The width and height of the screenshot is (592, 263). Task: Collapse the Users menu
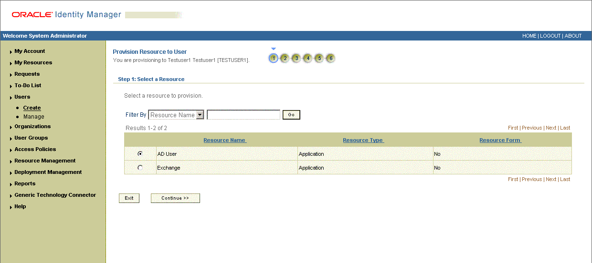(22, 97)
